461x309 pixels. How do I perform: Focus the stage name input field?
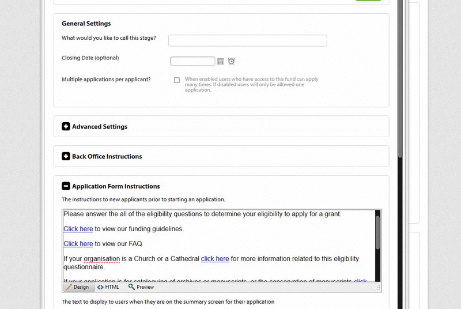(248, 40)
